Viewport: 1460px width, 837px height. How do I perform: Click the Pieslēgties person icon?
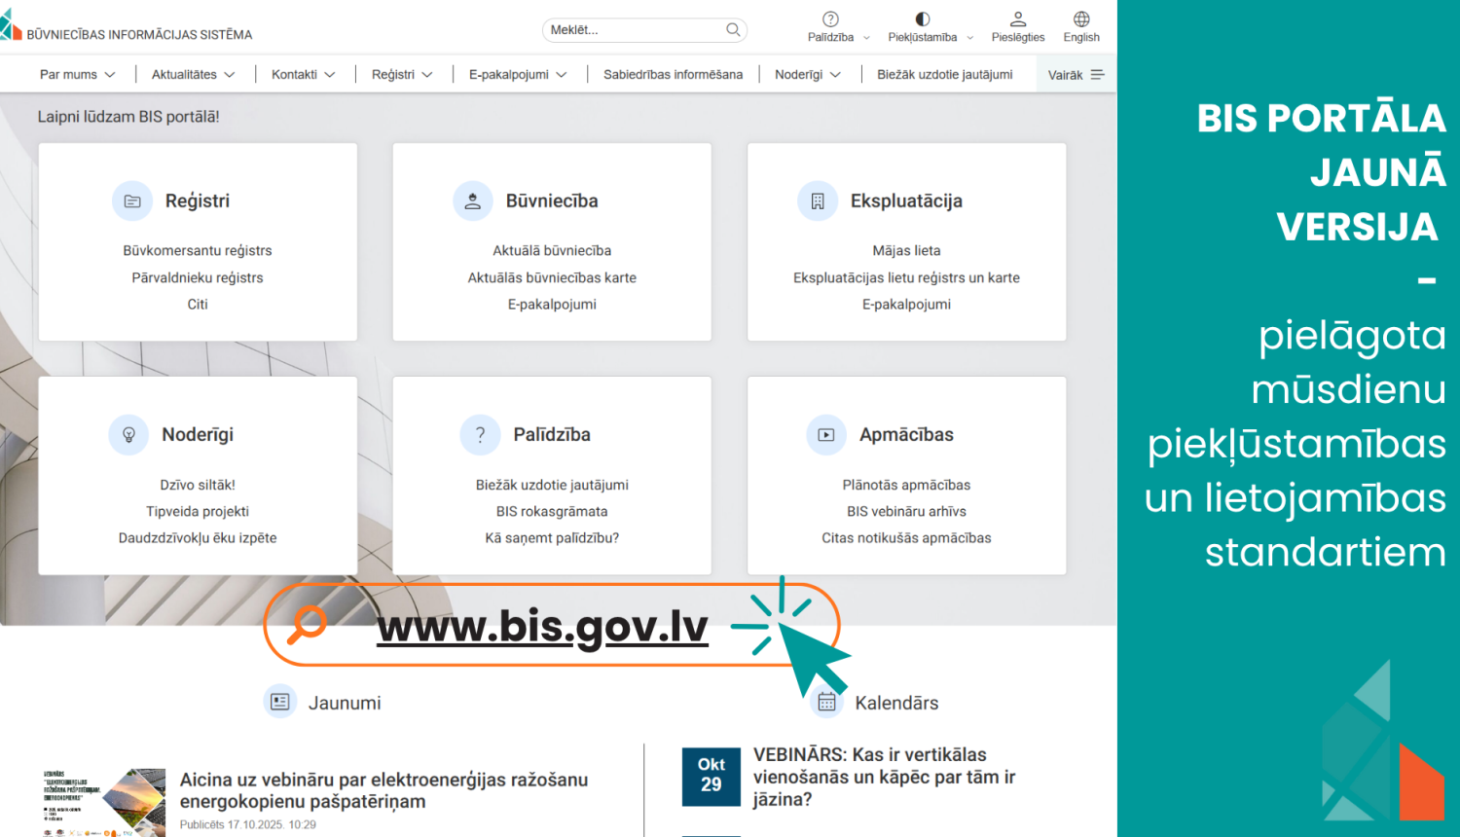click(1018, 19)
